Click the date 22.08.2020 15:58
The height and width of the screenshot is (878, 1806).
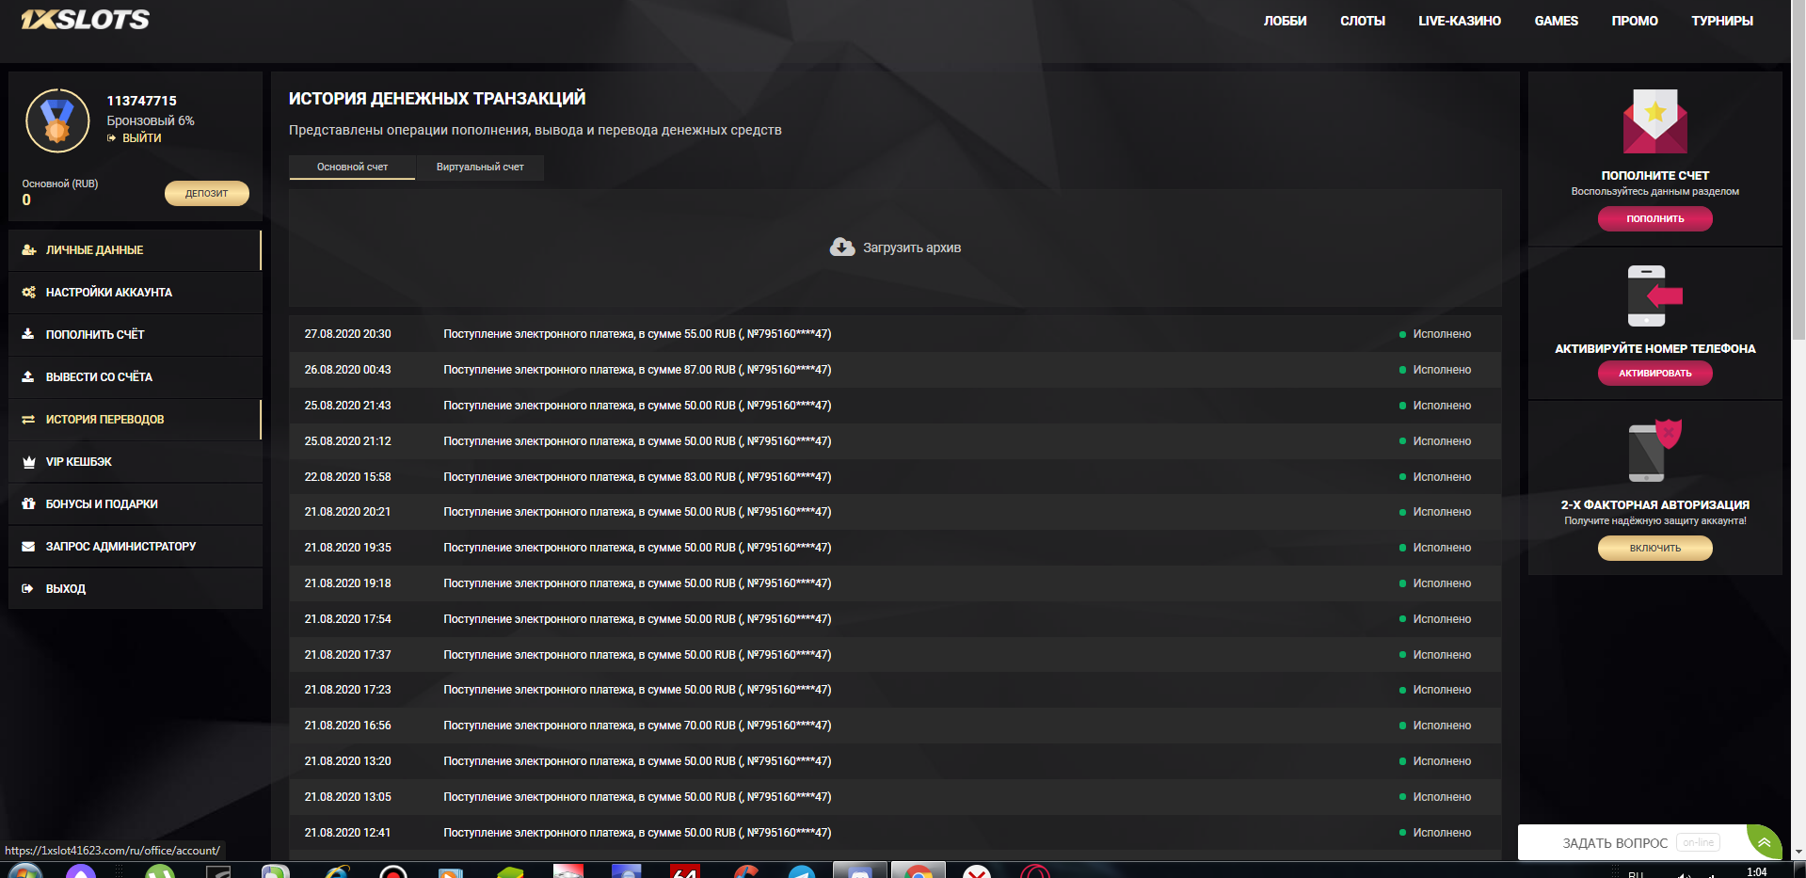[x=347, y=477]
